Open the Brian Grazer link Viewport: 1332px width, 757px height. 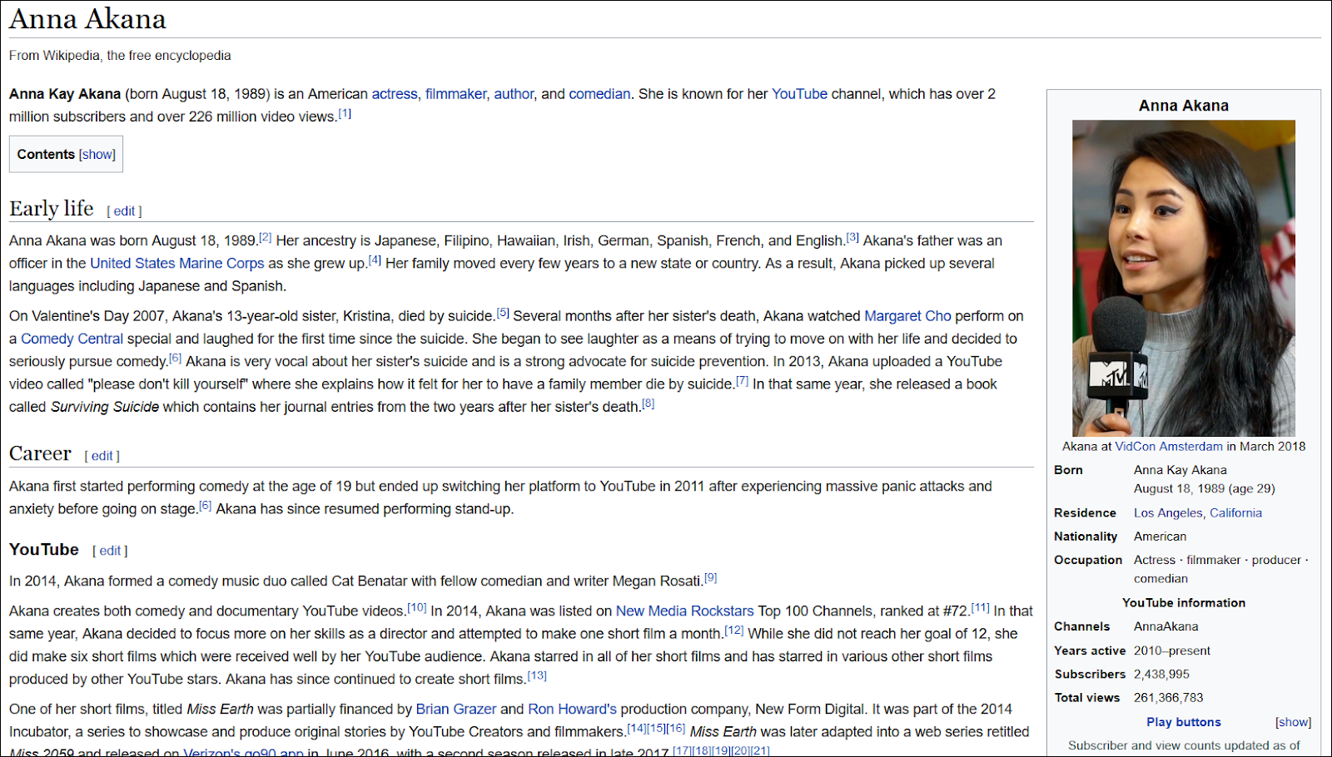pyautogui.click(x=456, y=709)
